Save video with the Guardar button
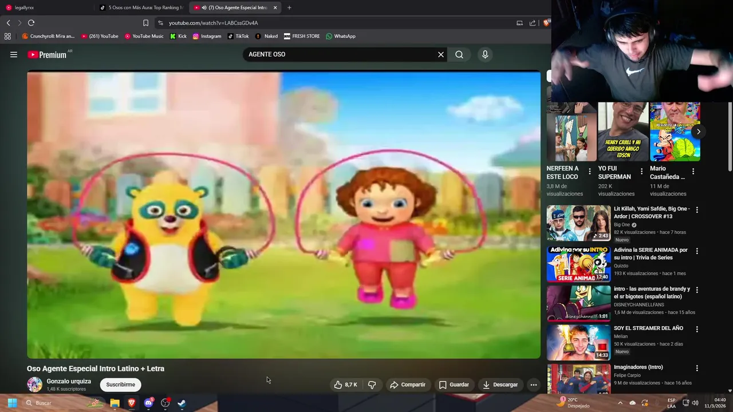This screenshot has height=412, width=733. (x=454, y=385)
